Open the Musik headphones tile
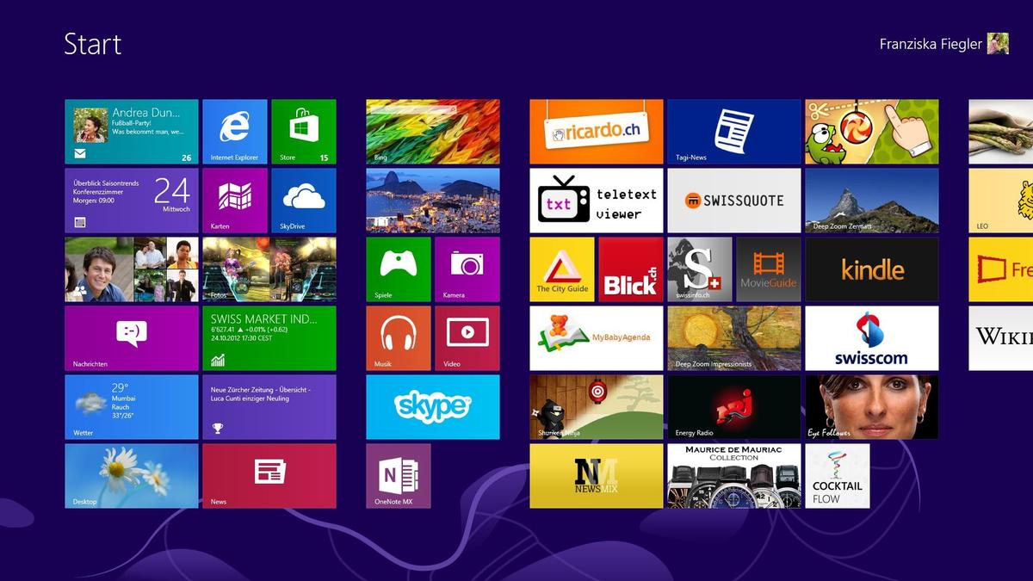The image size is (1033, 581). (x=399, y=338)
